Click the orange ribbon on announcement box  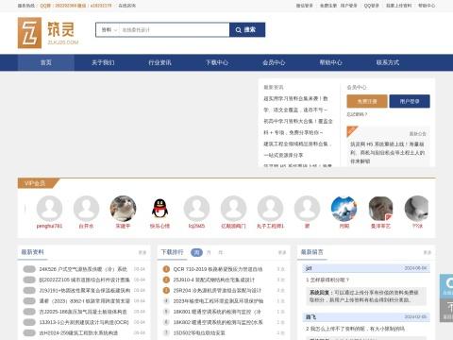click(x=352, y=131)
